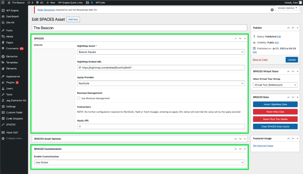This screenshot has height=174, width=303.
Task: Click the Collapse menu arrow icon
Action: click(x=3, y=138)
